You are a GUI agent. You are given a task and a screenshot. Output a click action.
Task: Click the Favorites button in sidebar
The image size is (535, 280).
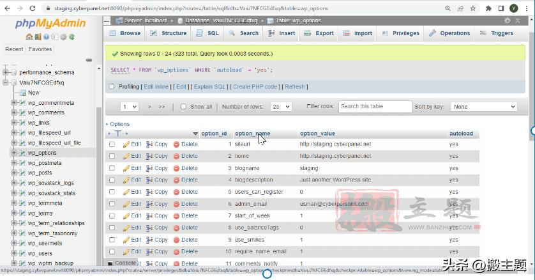click(40, 49)
